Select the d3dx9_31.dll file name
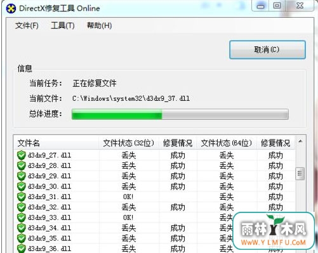This screenshot has height=253, width=318. click(x=50, y=197)
